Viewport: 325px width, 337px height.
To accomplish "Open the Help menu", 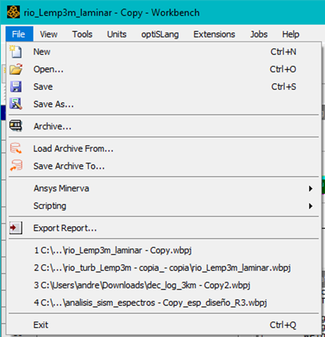I will click(x=291, y=34).
